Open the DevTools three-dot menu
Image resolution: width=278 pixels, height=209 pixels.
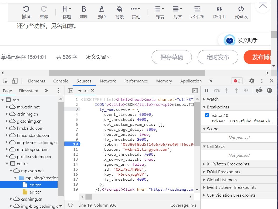262,81
